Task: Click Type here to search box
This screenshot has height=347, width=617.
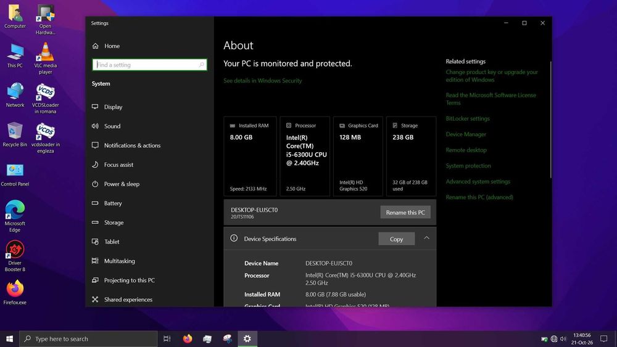Action: 88,339
